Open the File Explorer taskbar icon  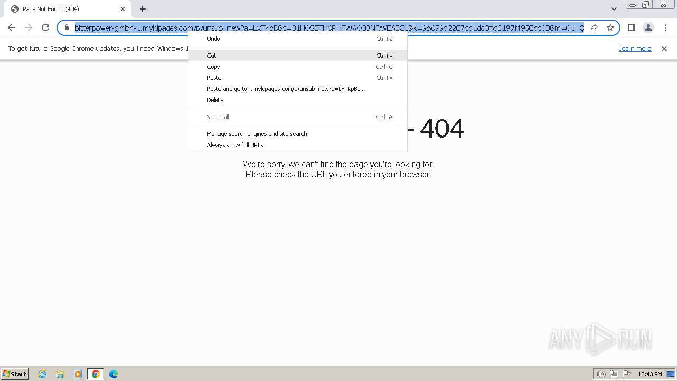point(60,374)
